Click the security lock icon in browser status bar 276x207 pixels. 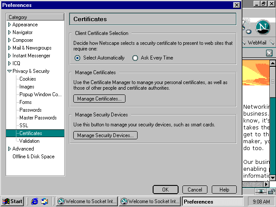click(x=272, y=191)
